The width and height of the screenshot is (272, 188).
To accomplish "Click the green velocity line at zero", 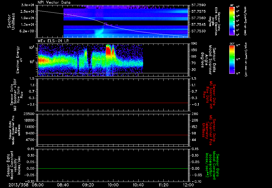I will (x=113, y=168).
